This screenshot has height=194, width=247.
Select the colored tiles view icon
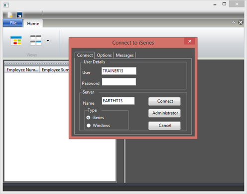click(16, 40)
